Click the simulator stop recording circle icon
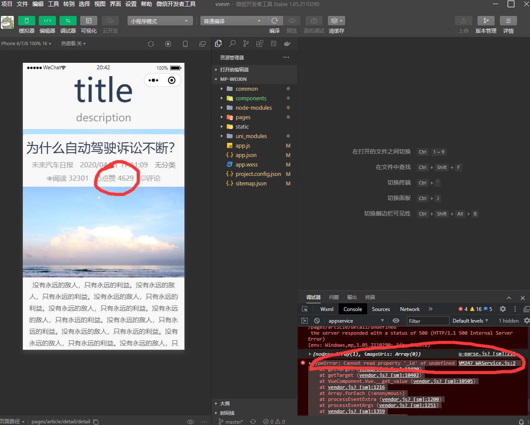The height and width of the screenshot is (425, 530). [168, 44]
